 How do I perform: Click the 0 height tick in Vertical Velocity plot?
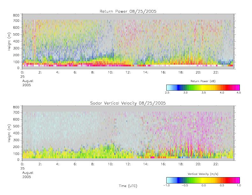tap(18, 160)
